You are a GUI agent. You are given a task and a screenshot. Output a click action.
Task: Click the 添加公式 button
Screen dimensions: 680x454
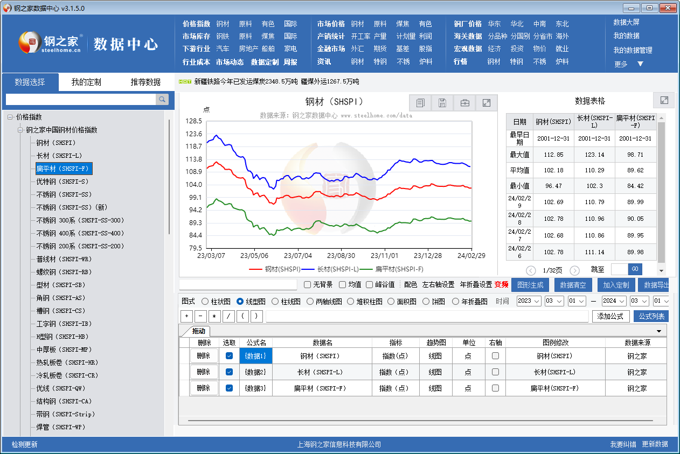[x=610, y=316]
